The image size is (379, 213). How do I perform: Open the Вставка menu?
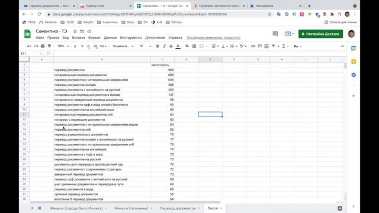[x=78, y=38]
